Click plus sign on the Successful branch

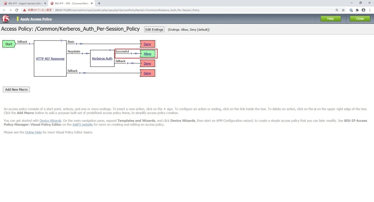pos(131,53)
